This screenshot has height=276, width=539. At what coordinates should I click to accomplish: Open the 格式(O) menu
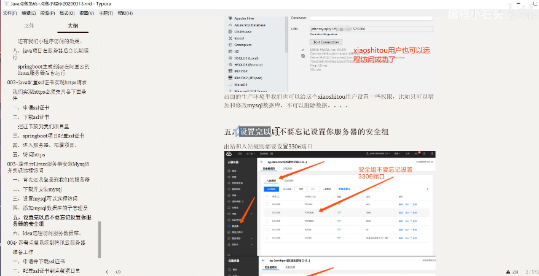coord(67,13)
